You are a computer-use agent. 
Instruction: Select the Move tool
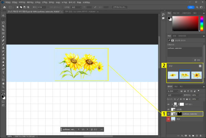pyautogui.click(x=3, y=15)
